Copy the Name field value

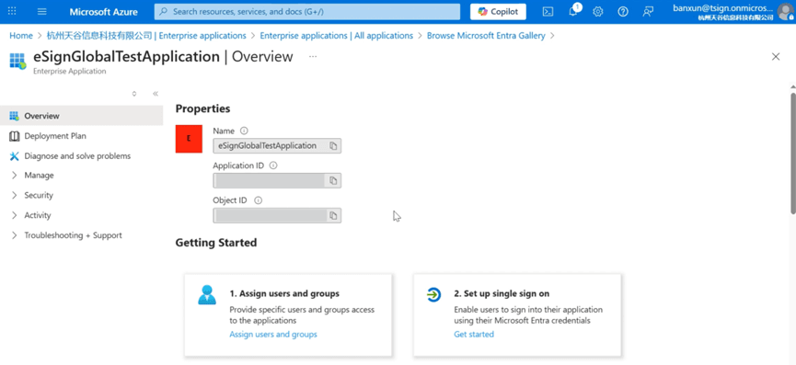click(333, 146)
